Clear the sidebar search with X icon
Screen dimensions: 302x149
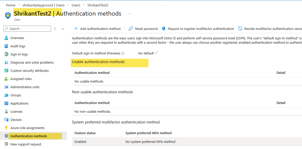point(55,29)
